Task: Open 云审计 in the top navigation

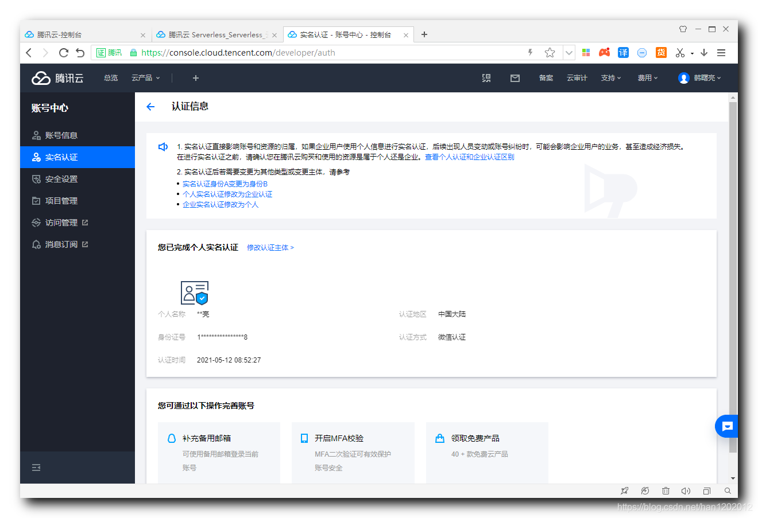Action: coord(577,78)
